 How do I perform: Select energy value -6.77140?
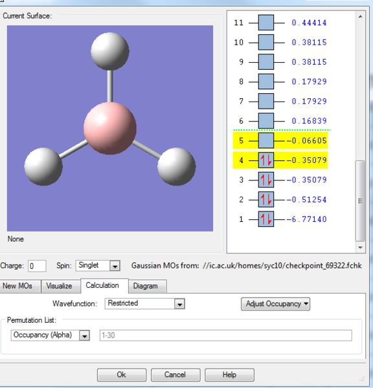pyautogui.click(x=306, y=219)
